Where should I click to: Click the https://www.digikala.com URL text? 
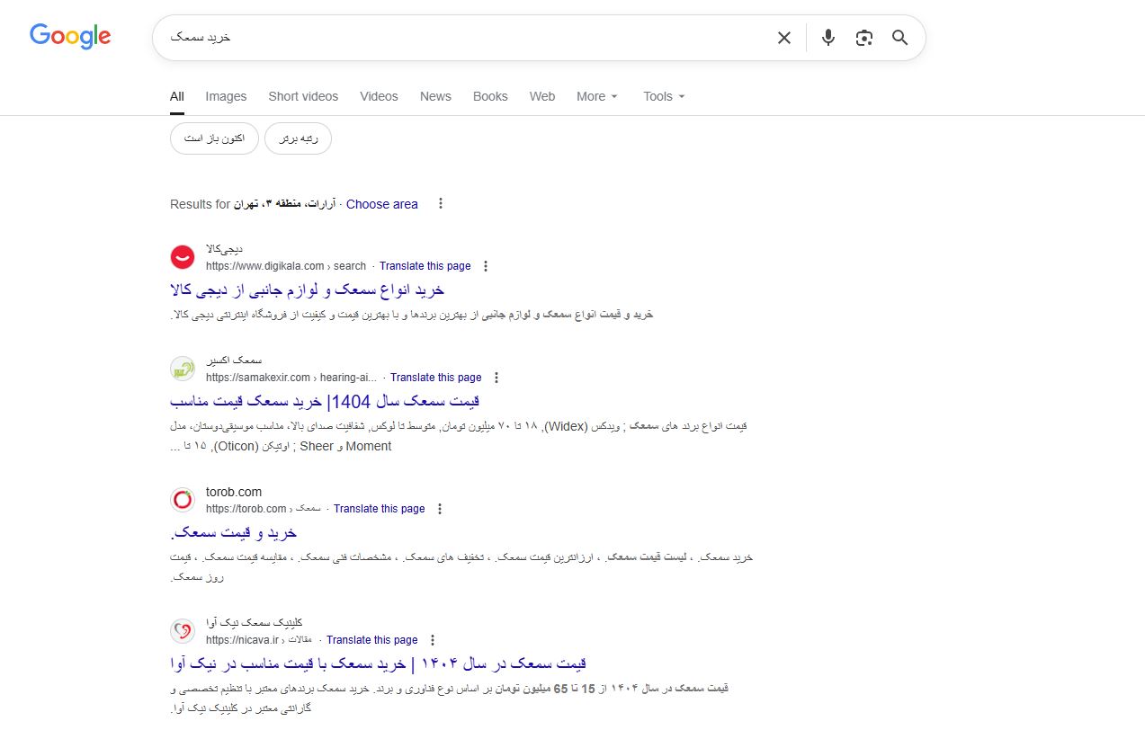(264, 266)
